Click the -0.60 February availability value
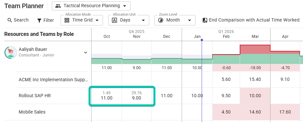 pyautogui.click(x=226, y=68)
